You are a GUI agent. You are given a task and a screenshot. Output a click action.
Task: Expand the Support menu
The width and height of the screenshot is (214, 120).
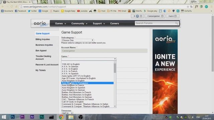coord(99,24)
